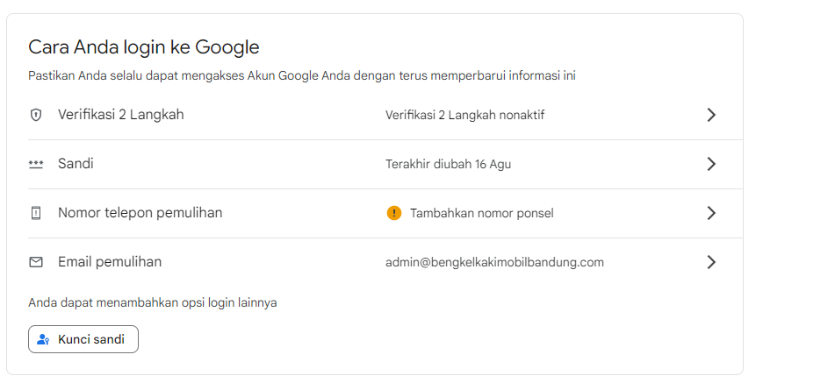Click Terakhir diubah 16 Agu text

coord(449,164)
